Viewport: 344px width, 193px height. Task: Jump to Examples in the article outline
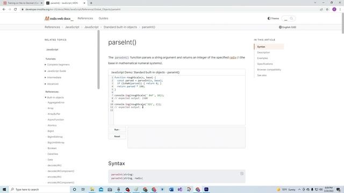tap(262, 58)
